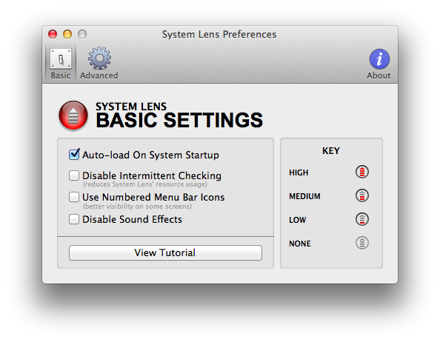Click the LOW usage key icon

[x=362, y=219]
